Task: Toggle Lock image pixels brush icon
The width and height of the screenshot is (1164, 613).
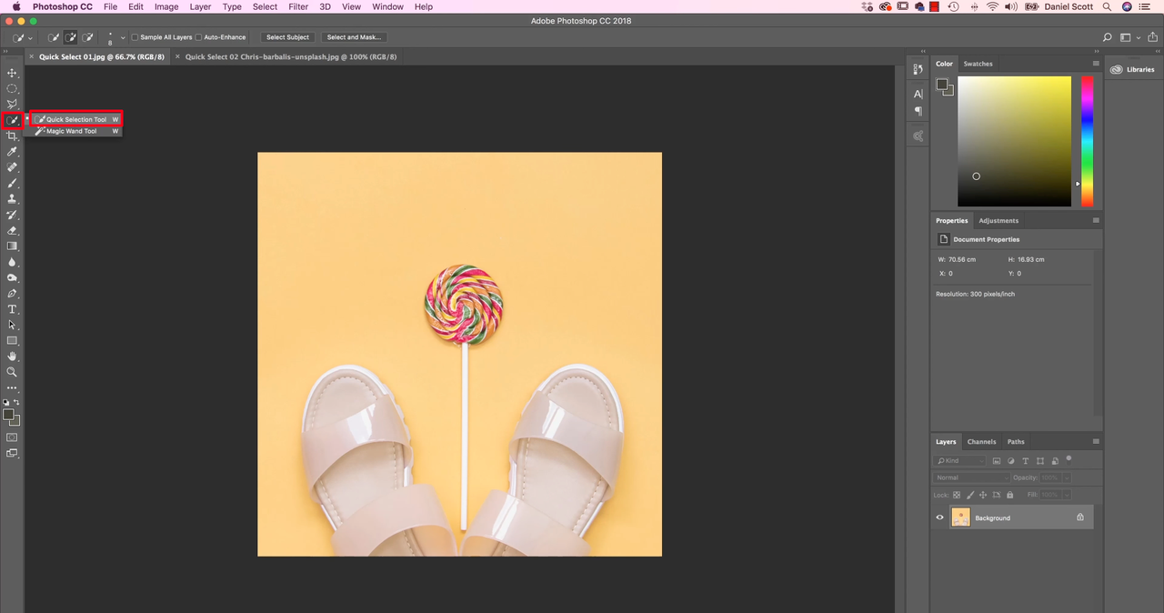Action: tap(969, 495)
